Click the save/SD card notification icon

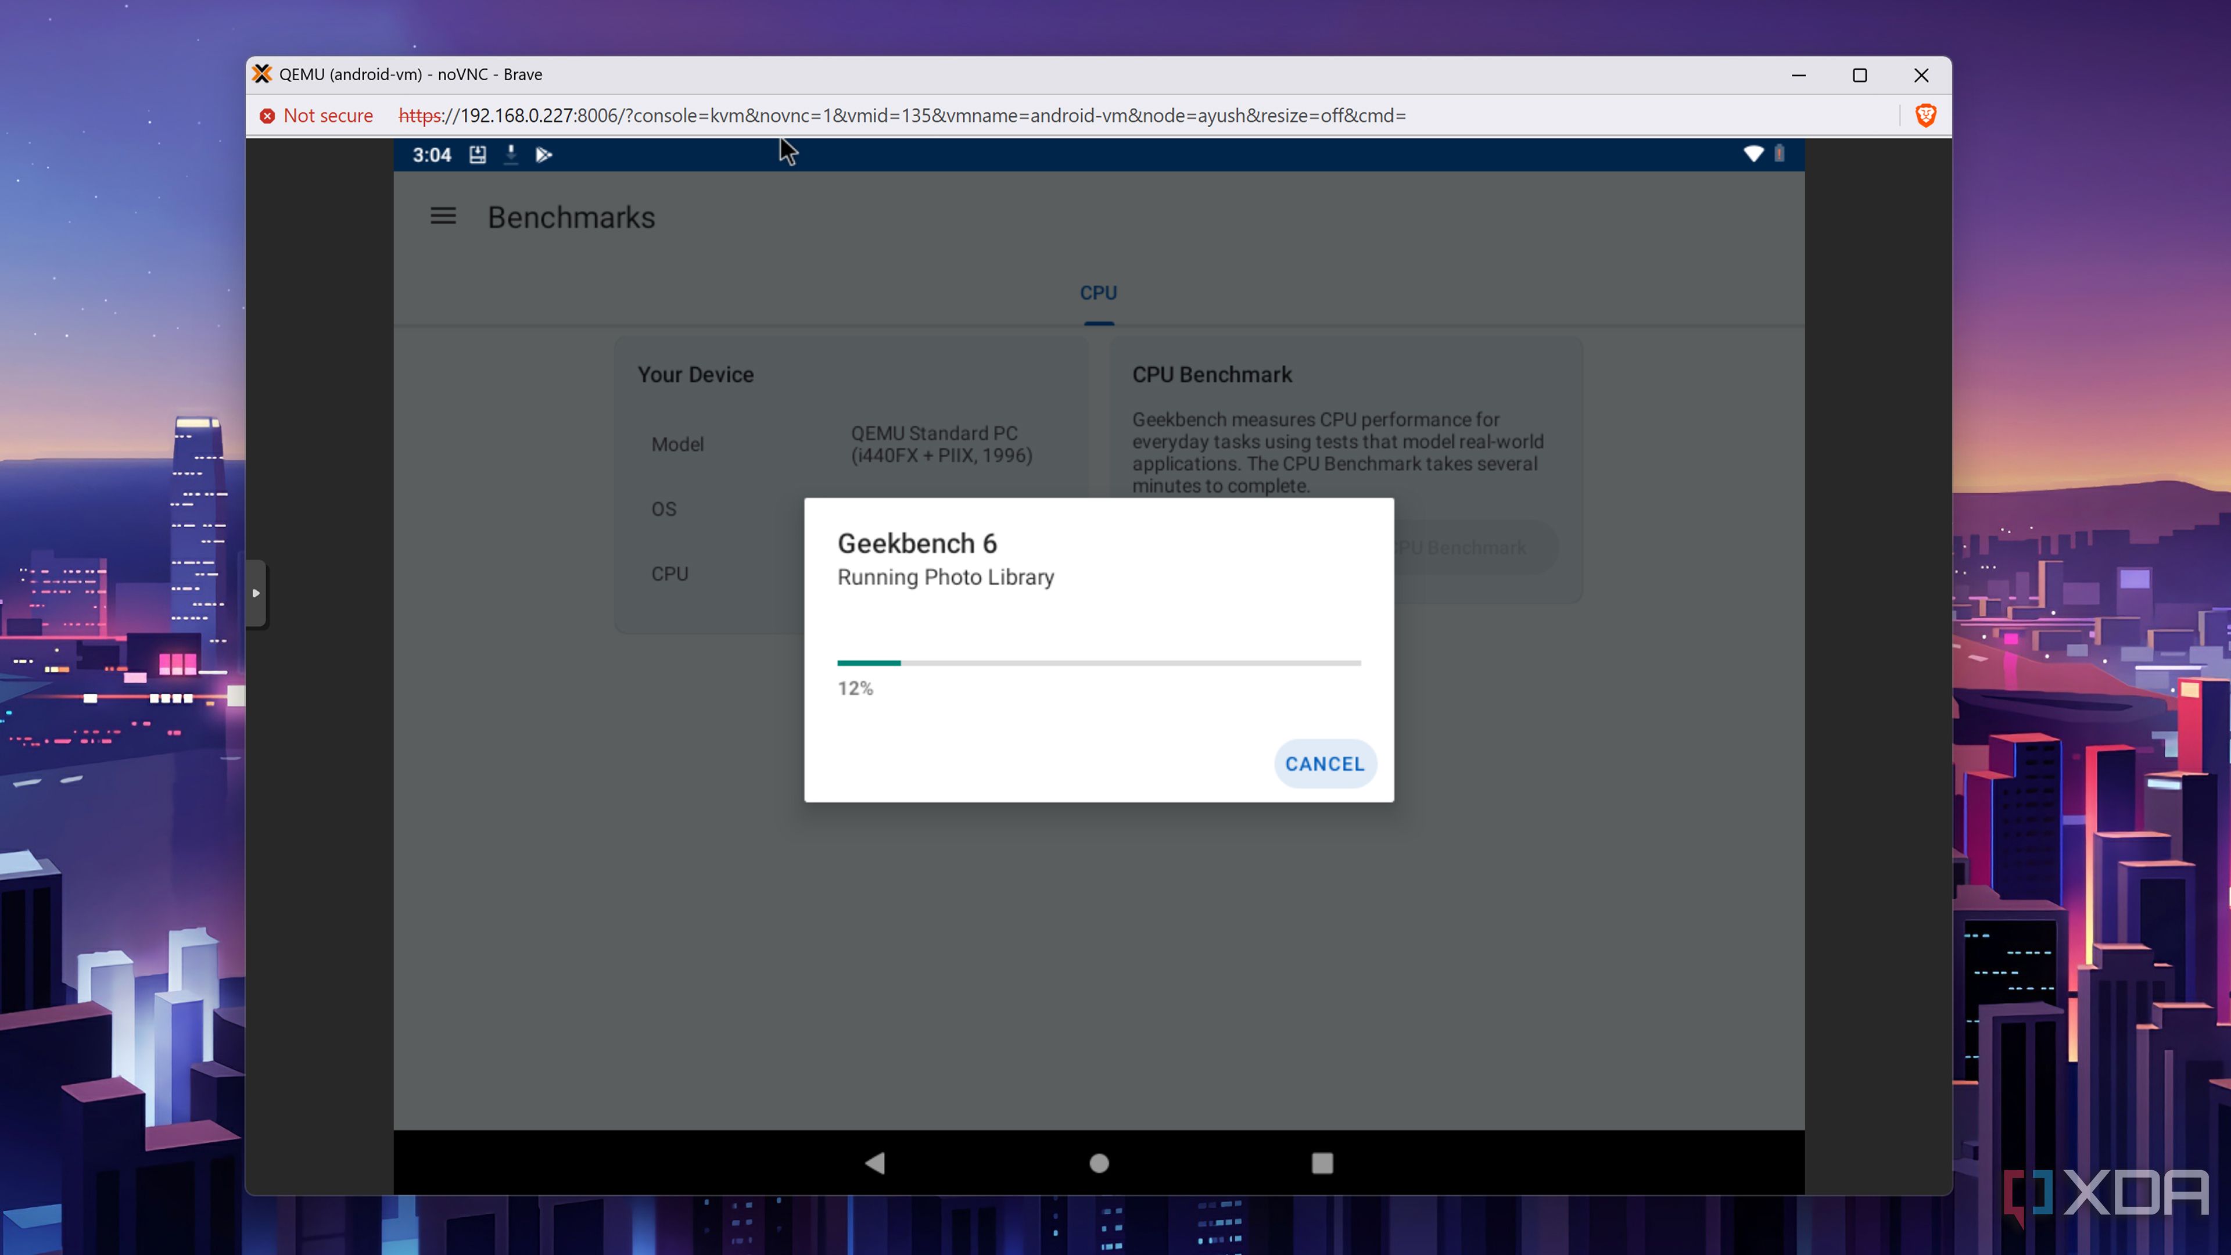[x=477, y=154]
